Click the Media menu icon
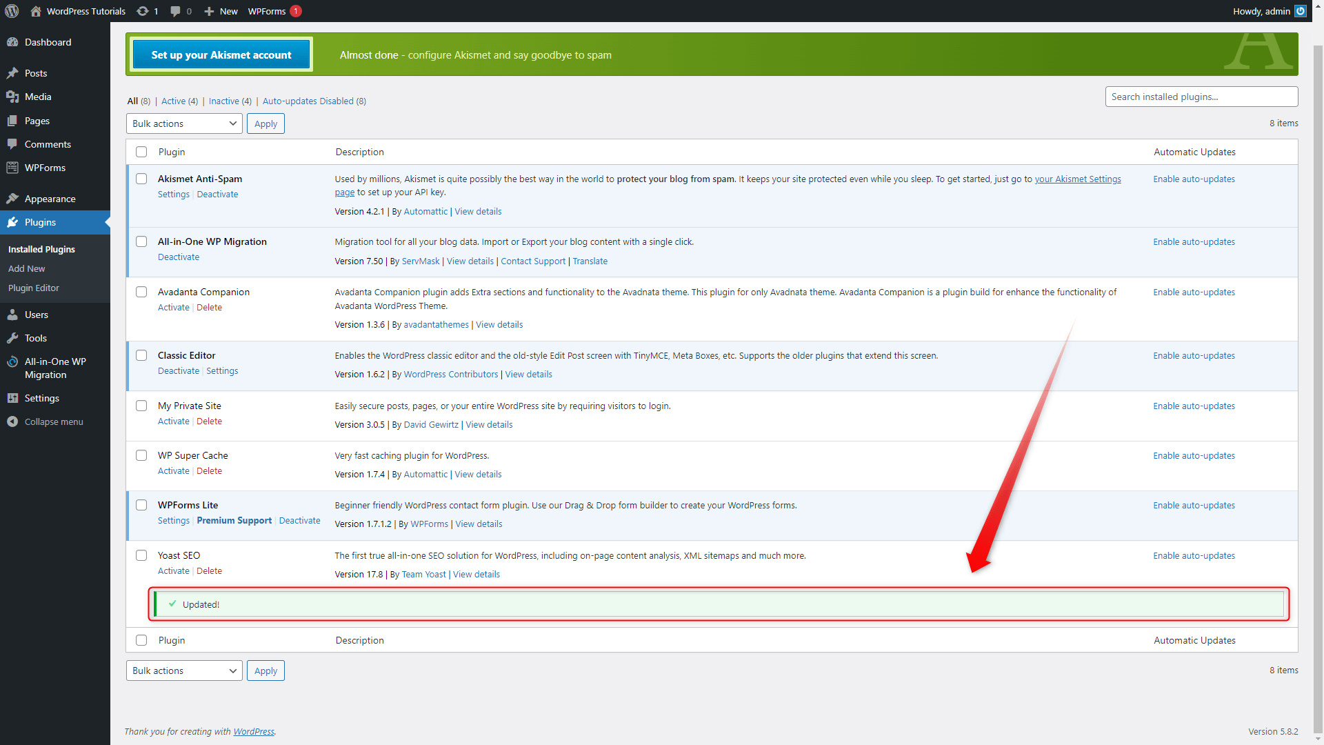 12,97
